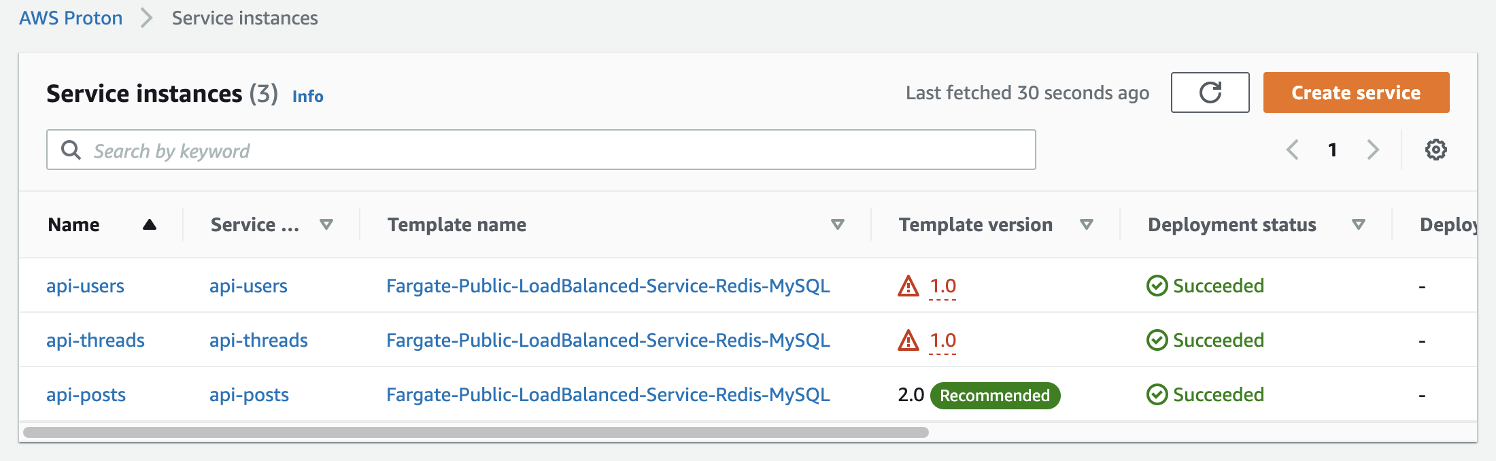Open api-posts service link
Screen dimensions: 1496x461
(x=249, y=394)
